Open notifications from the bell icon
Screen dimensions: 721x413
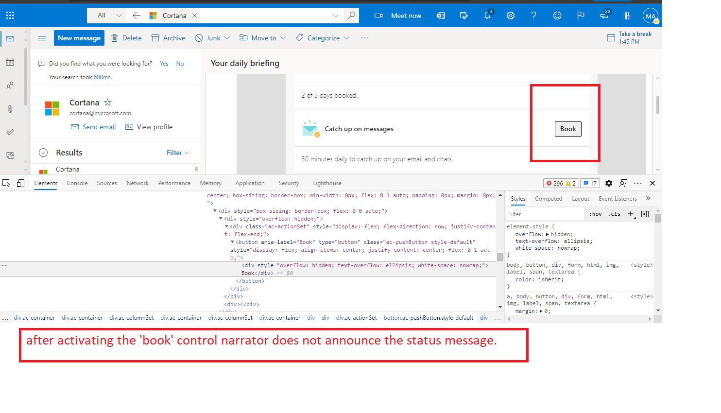click(x=487, y=15)
